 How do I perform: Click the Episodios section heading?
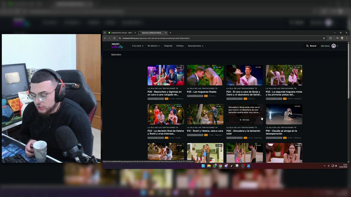116,55
